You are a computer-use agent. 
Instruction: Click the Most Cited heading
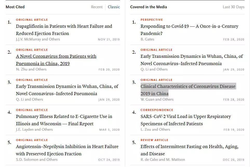coord(15,7)
